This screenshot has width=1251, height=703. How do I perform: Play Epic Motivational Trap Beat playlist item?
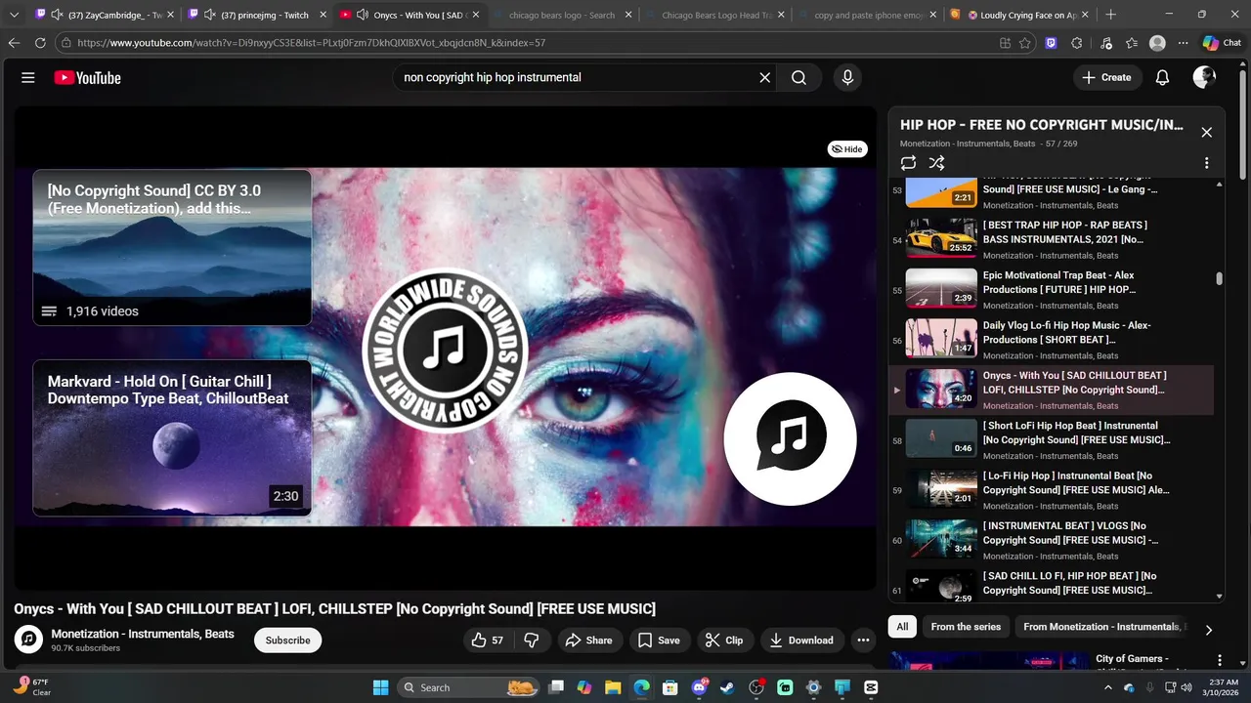(x=1051, y=289)
